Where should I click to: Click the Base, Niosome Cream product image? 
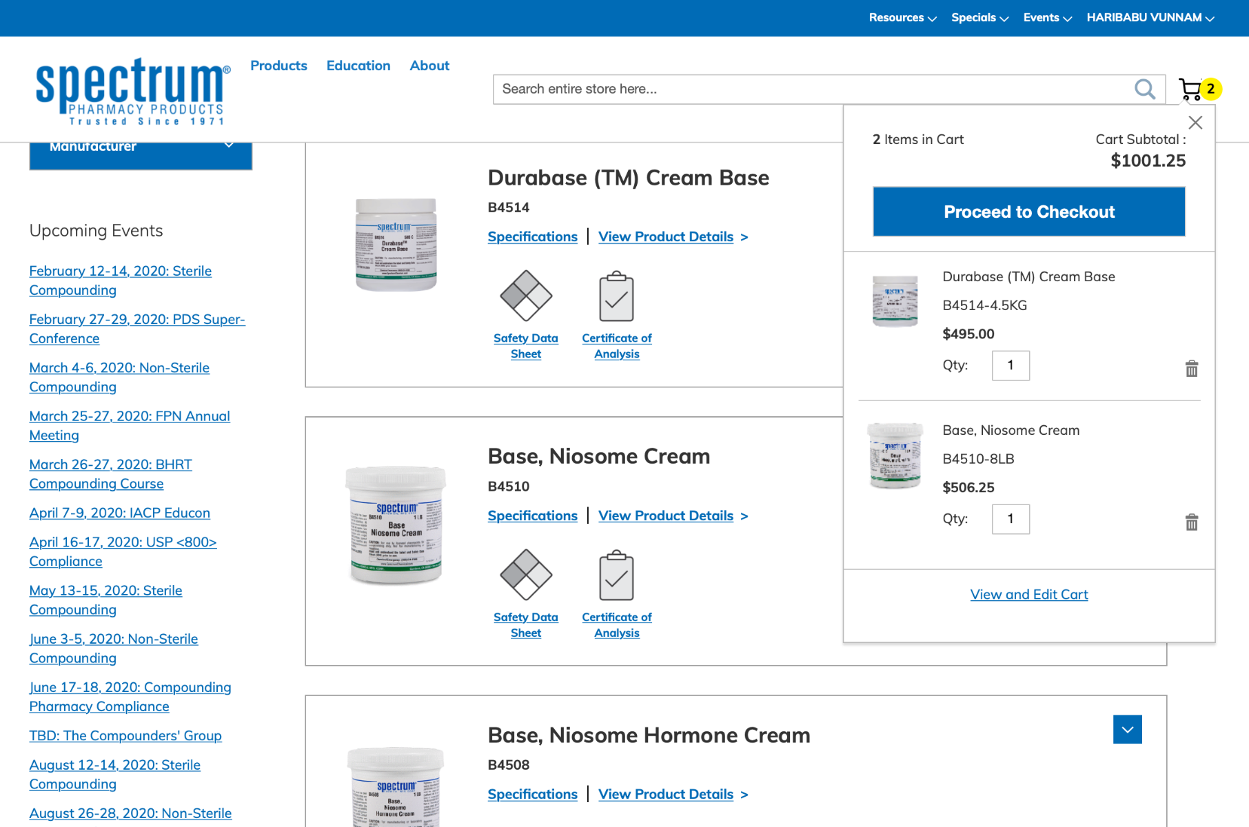tap(396, 525)
